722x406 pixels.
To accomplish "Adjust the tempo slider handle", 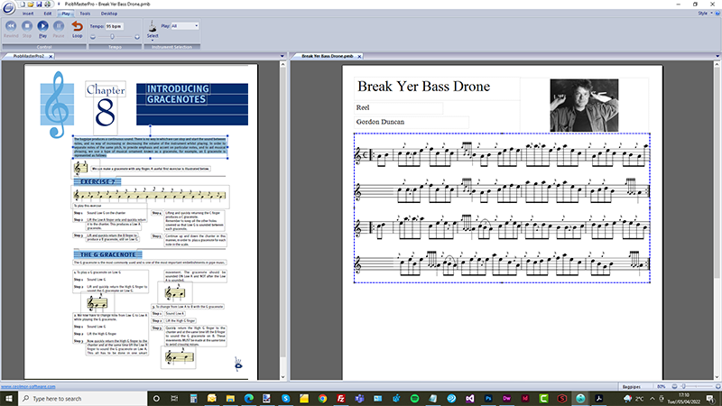I will pyautogui.click(x=112, y=37).
